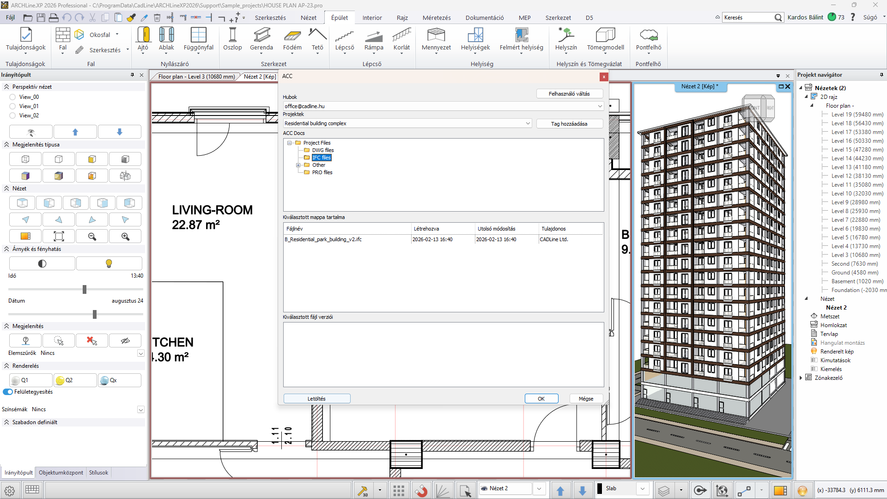Toggle the Felületegyesítés switch
This screenshot has width=887, height=499.
[x=8, y=392]
